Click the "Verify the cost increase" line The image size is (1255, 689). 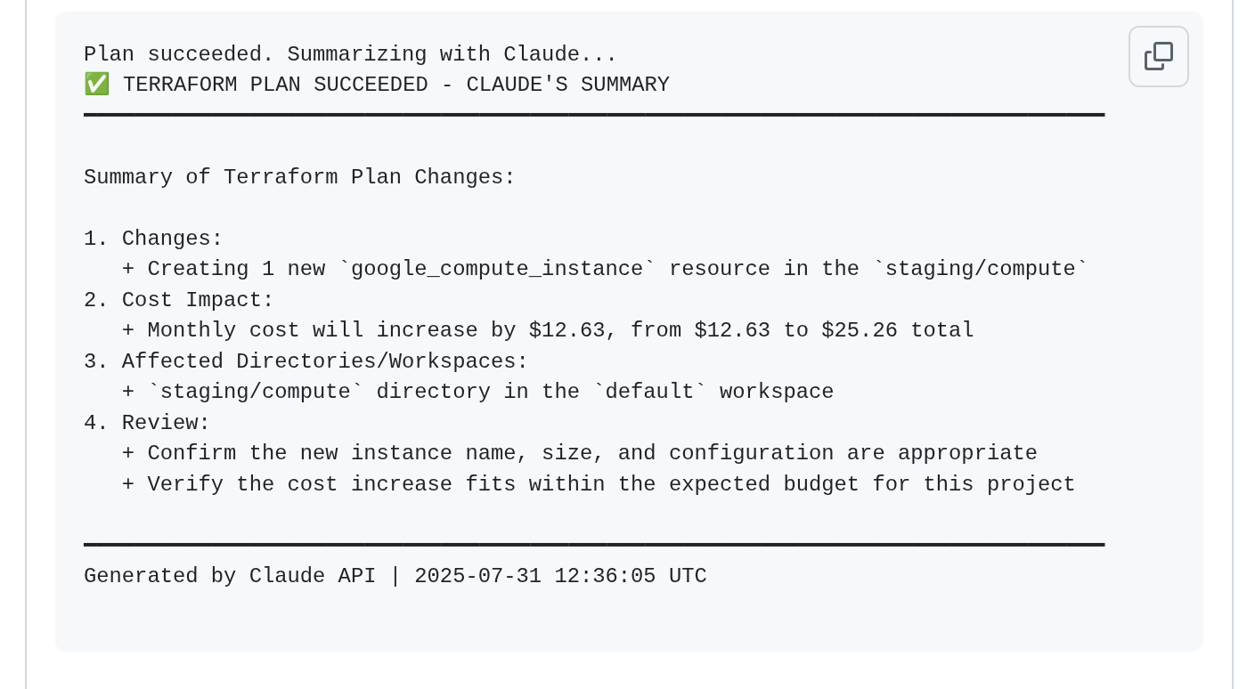598,484
